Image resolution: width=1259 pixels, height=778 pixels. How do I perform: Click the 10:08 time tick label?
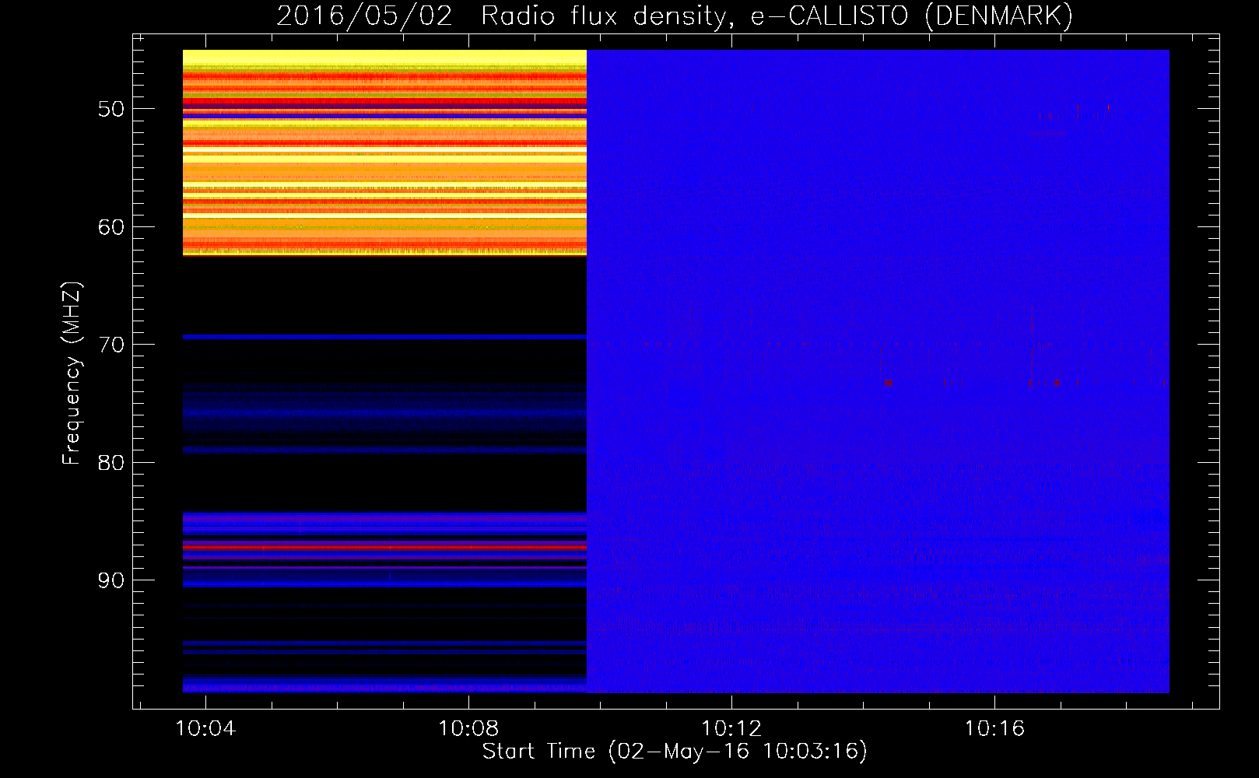[x=468, y=729]
